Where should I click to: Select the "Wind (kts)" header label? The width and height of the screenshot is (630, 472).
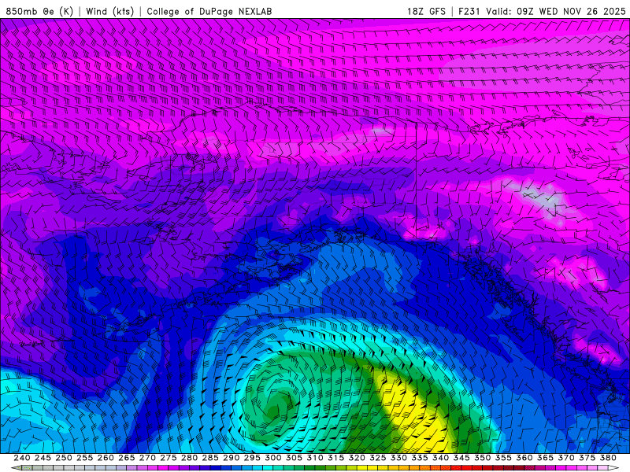pyautogui.click(x=109, y=11)
